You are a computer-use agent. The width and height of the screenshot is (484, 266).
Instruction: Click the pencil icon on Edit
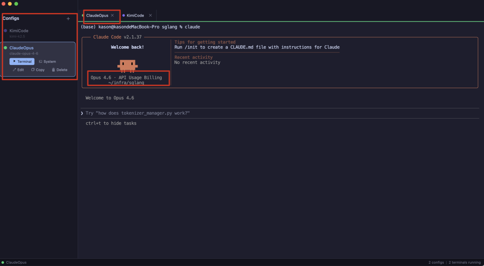click(x=14, y=70)
